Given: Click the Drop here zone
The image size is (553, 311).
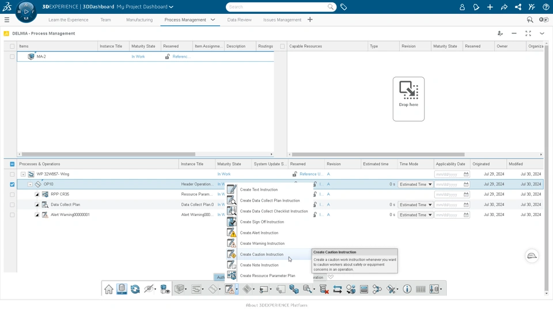Looking at the screenshot, I should pos(408,98).
